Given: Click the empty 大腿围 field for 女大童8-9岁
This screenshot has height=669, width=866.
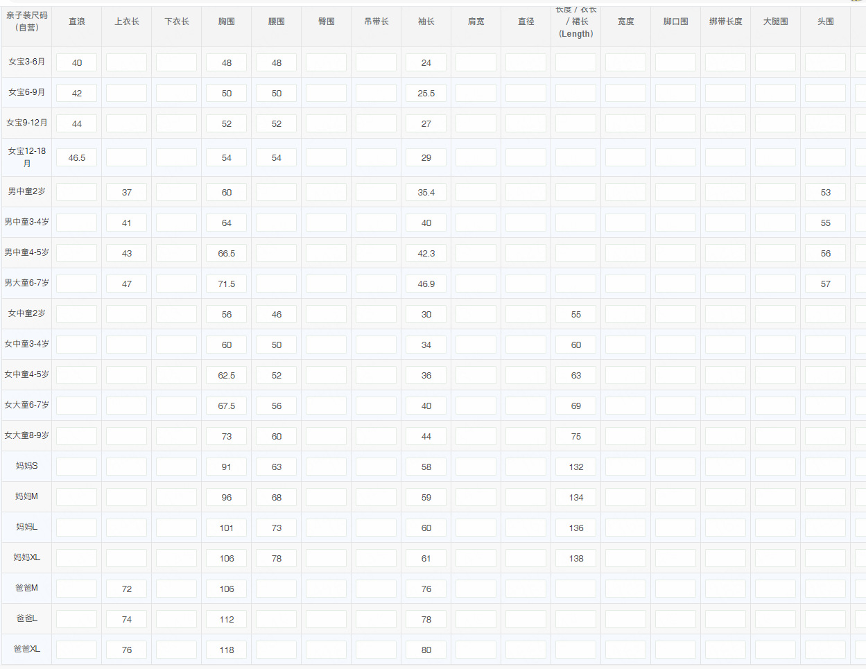Looking at the screenshot, I should click(x=775, y=436).
